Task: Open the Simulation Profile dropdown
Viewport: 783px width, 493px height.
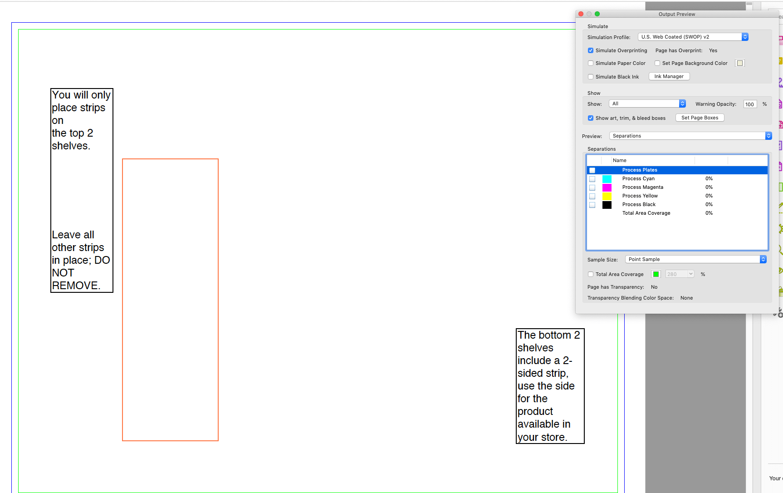Action: (x=692, y=37)
